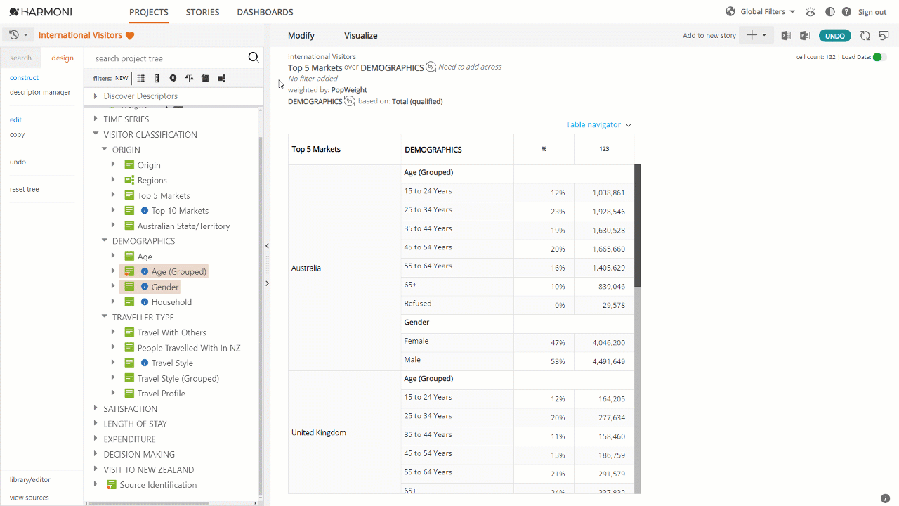Click the info icon beside Household
Image resolution: width=899 pixels, height=506 pixels.
[145, 302]
